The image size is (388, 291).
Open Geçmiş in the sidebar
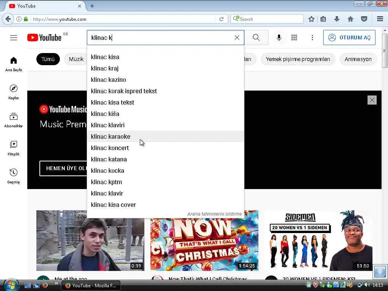[14, 176]
